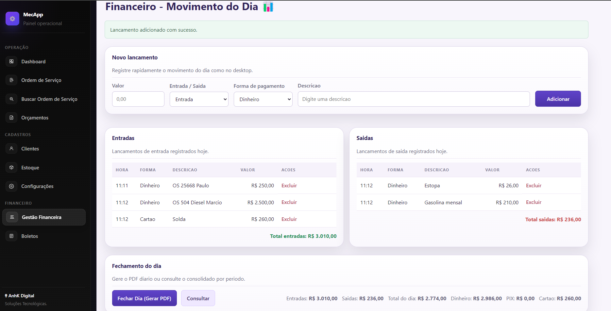Click the MecApp logo icon at the top

12,19
